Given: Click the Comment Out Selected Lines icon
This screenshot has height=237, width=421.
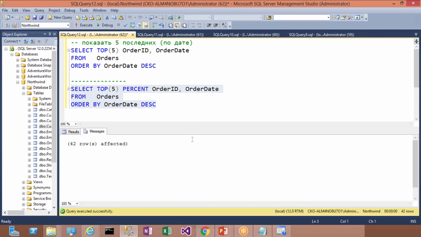Looking at the screenshot, I should click(193, 25).
